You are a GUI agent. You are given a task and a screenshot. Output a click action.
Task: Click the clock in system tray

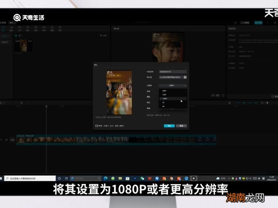coord(271,178)
